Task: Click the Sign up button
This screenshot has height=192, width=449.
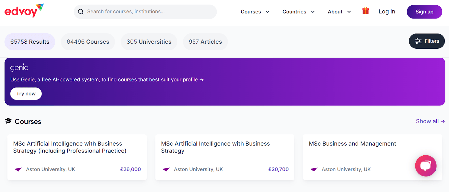Action: [425, 12]
